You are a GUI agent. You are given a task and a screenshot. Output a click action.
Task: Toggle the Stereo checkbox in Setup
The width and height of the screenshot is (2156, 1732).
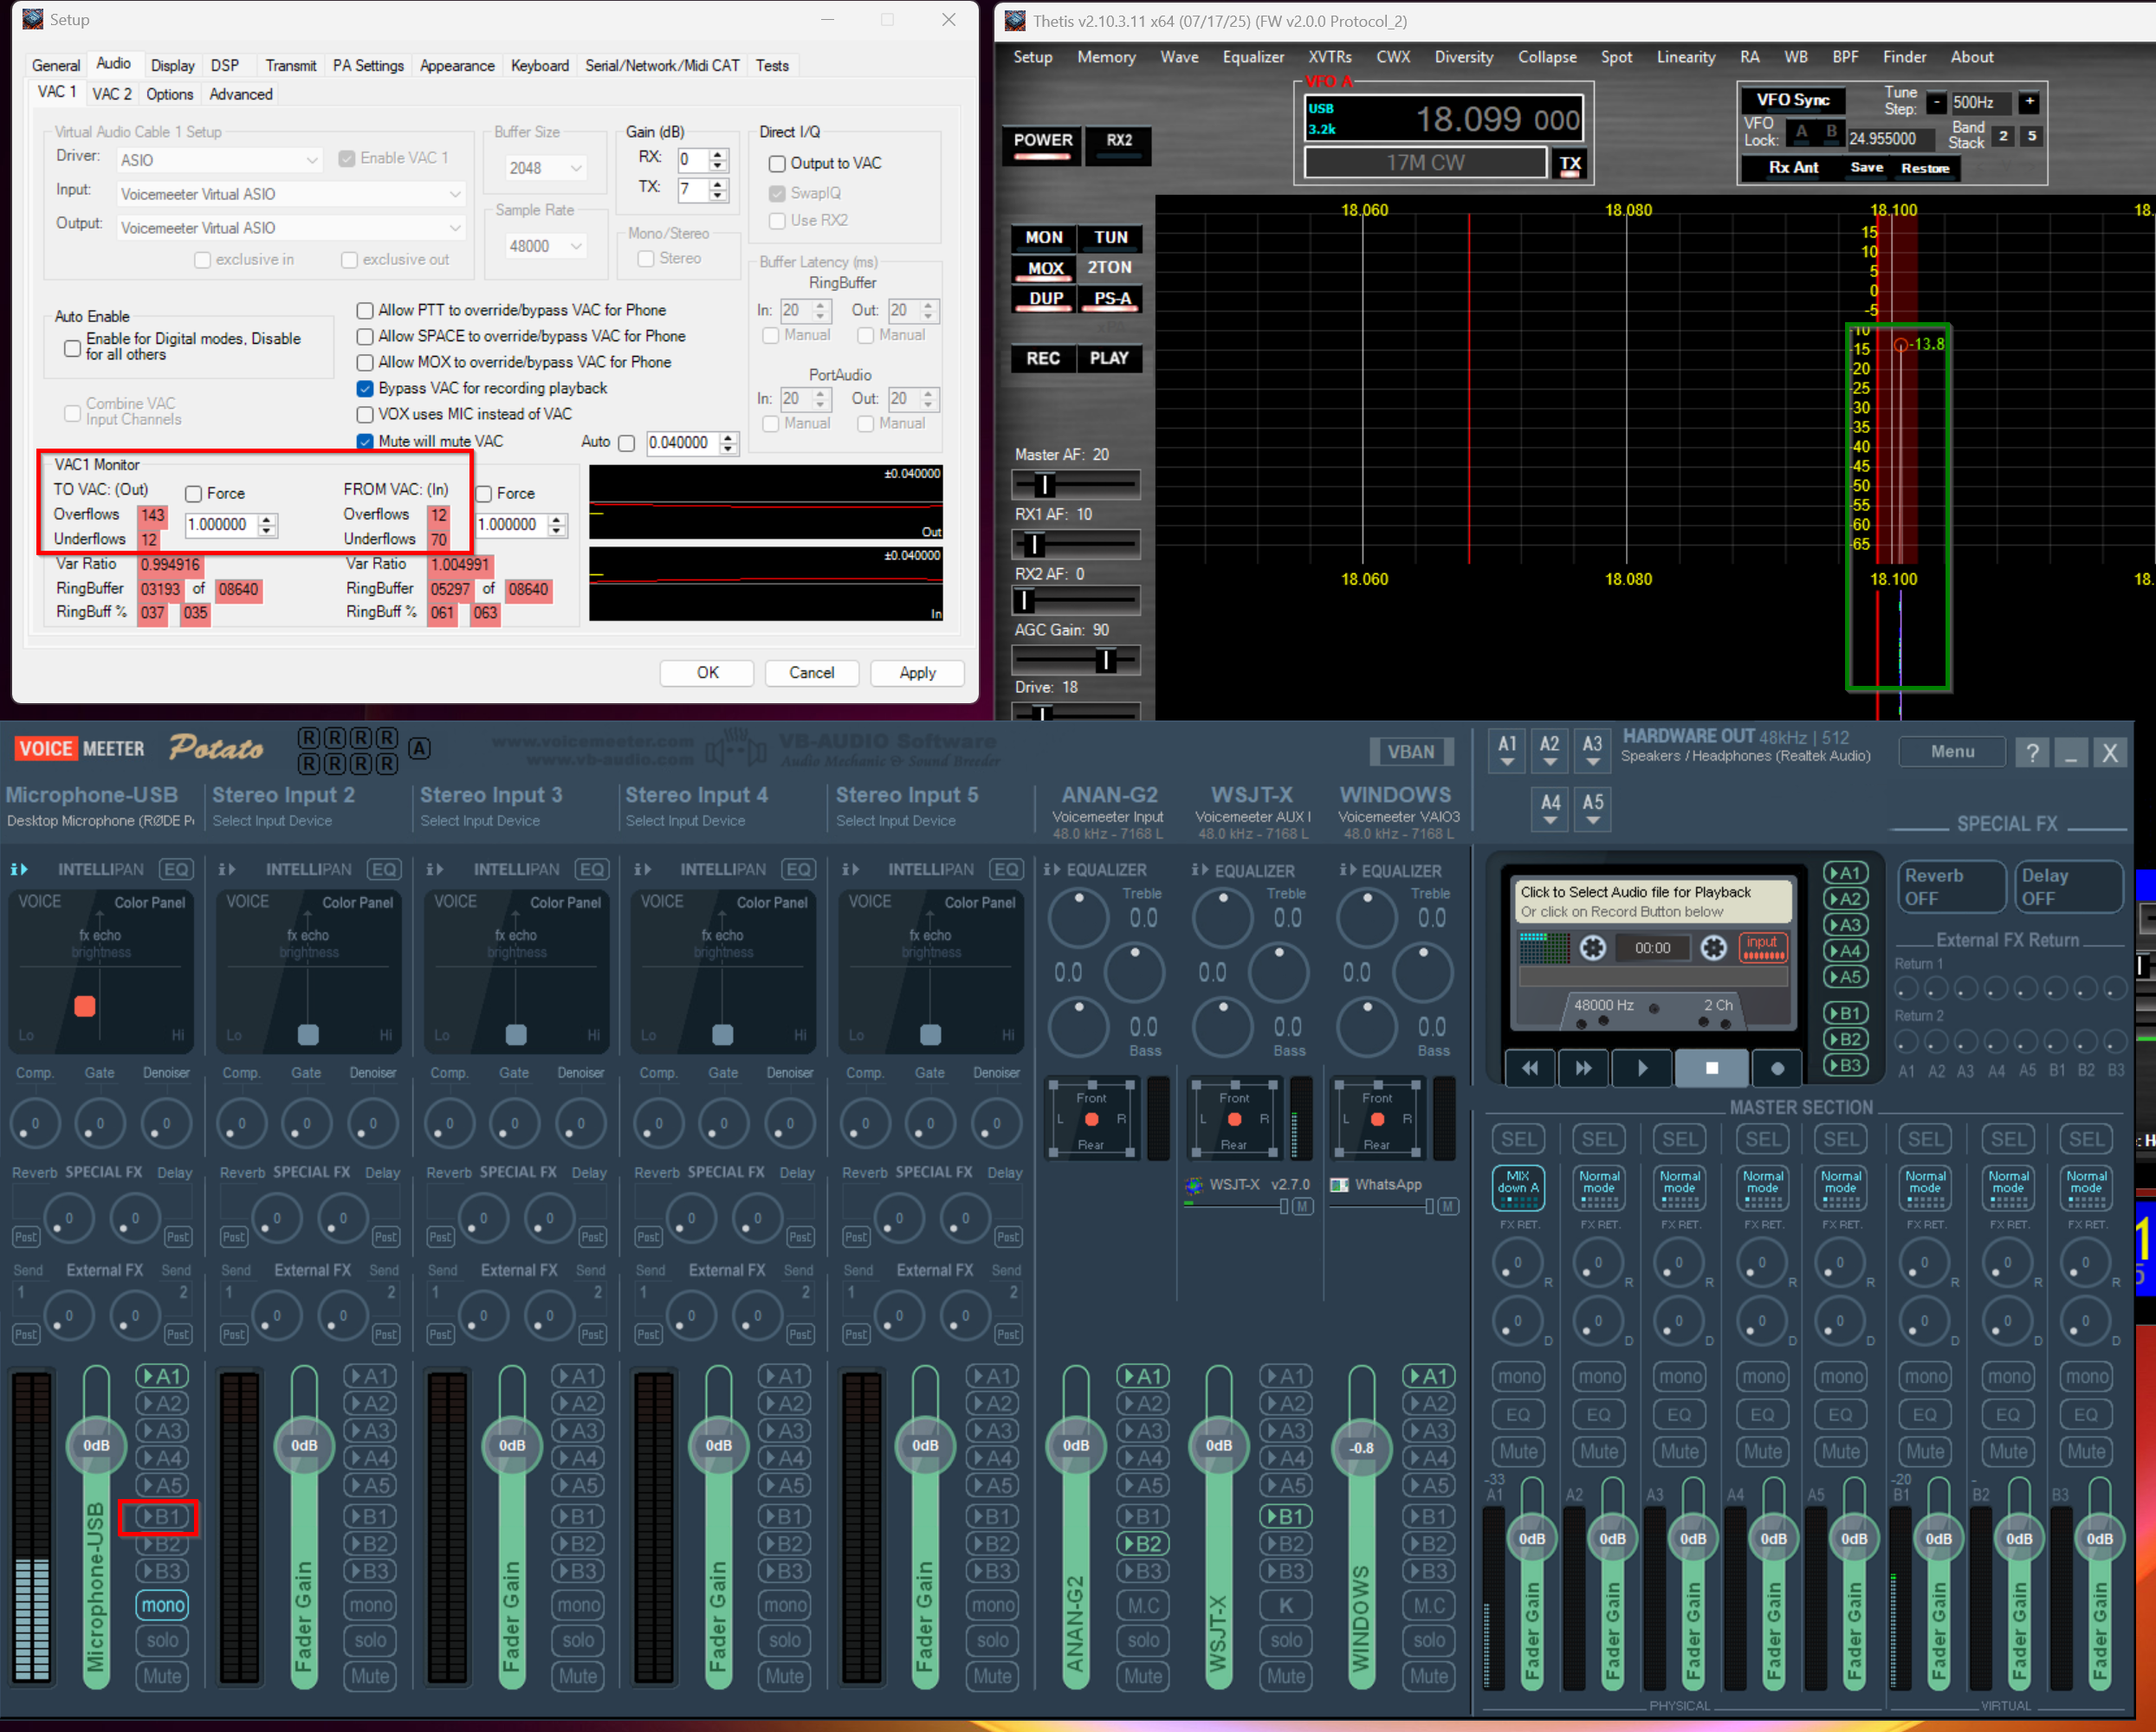point(646,258)
